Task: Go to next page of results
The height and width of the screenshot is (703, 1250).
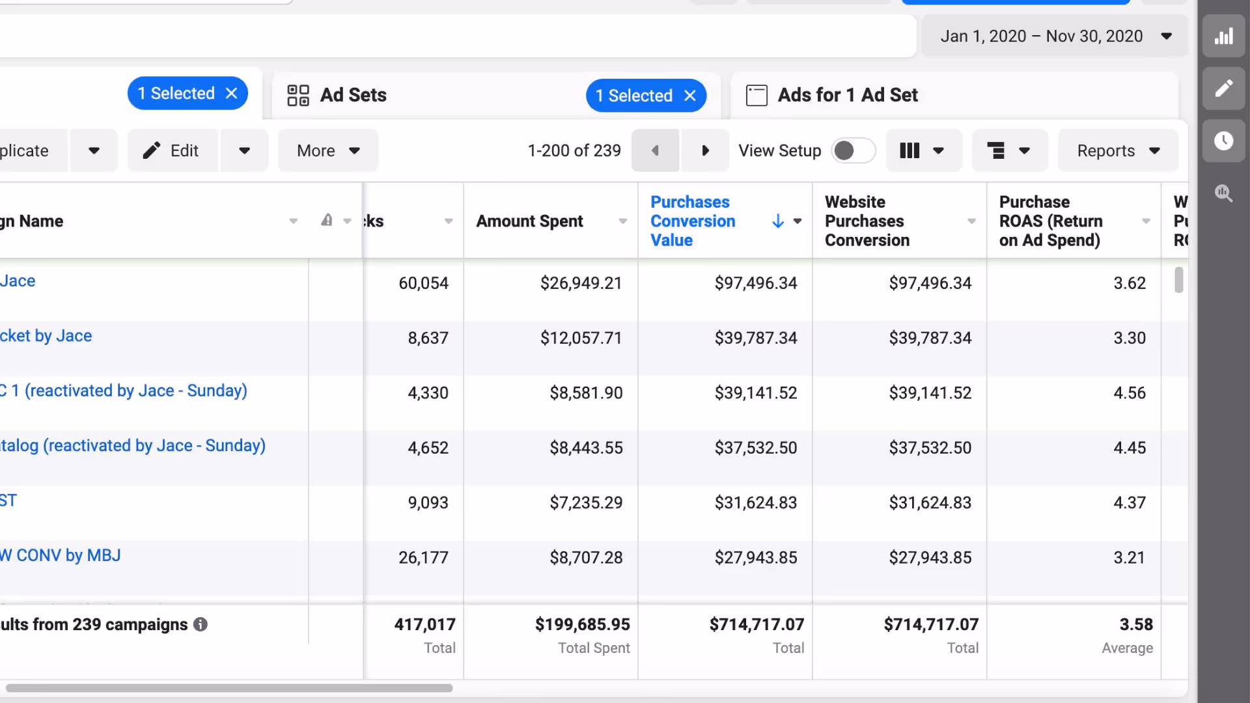Action: click(x=705, y=151)
